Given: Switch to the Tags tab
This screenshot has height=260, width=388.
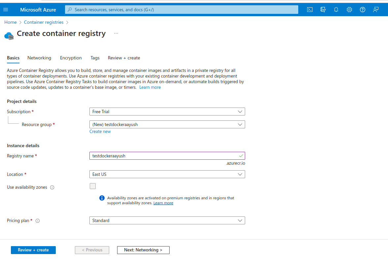Looking at the screenshot, I should coord(95,58).
